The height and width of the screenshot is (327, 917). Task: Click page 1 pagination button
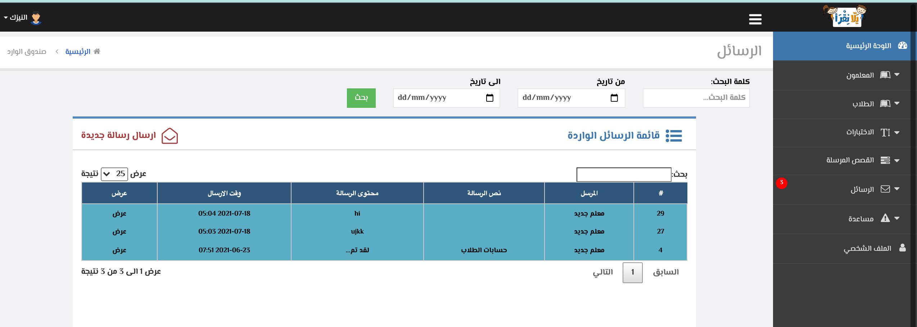click(633, 272)
